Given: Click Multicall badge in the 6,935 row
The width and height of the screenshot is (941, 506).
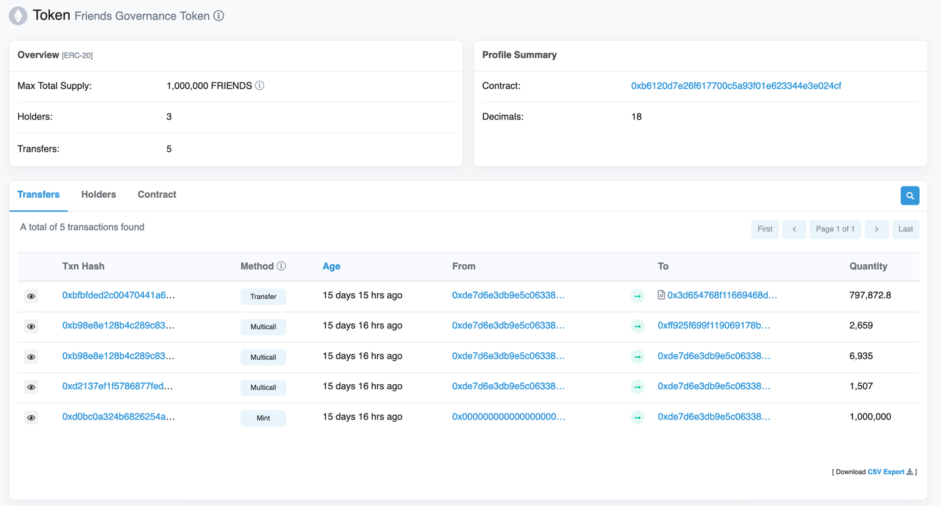Looking at the screenshot, I should [x=263, y=357].
